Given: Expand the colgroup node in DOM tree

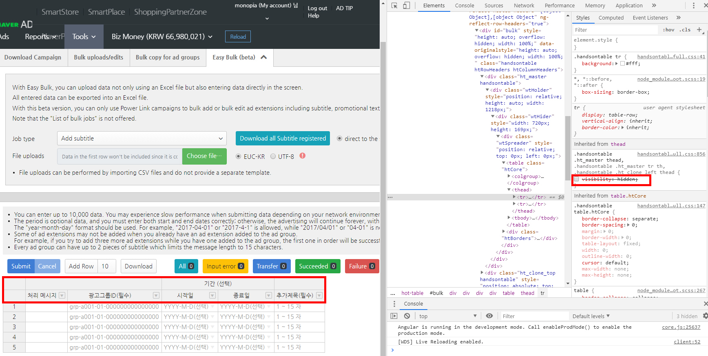Looking at the screenshot, I should click(509, 176).
